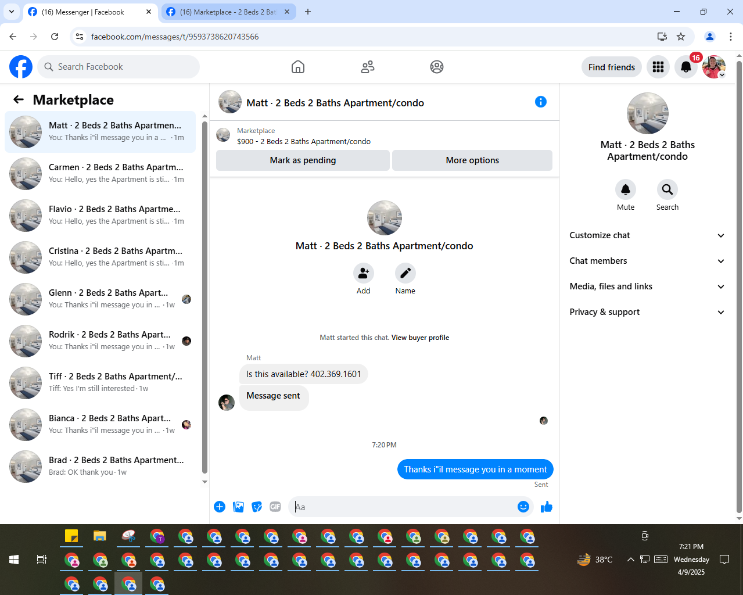Click the 'Is this available? 402.369.1601' message

coord(303,374)
